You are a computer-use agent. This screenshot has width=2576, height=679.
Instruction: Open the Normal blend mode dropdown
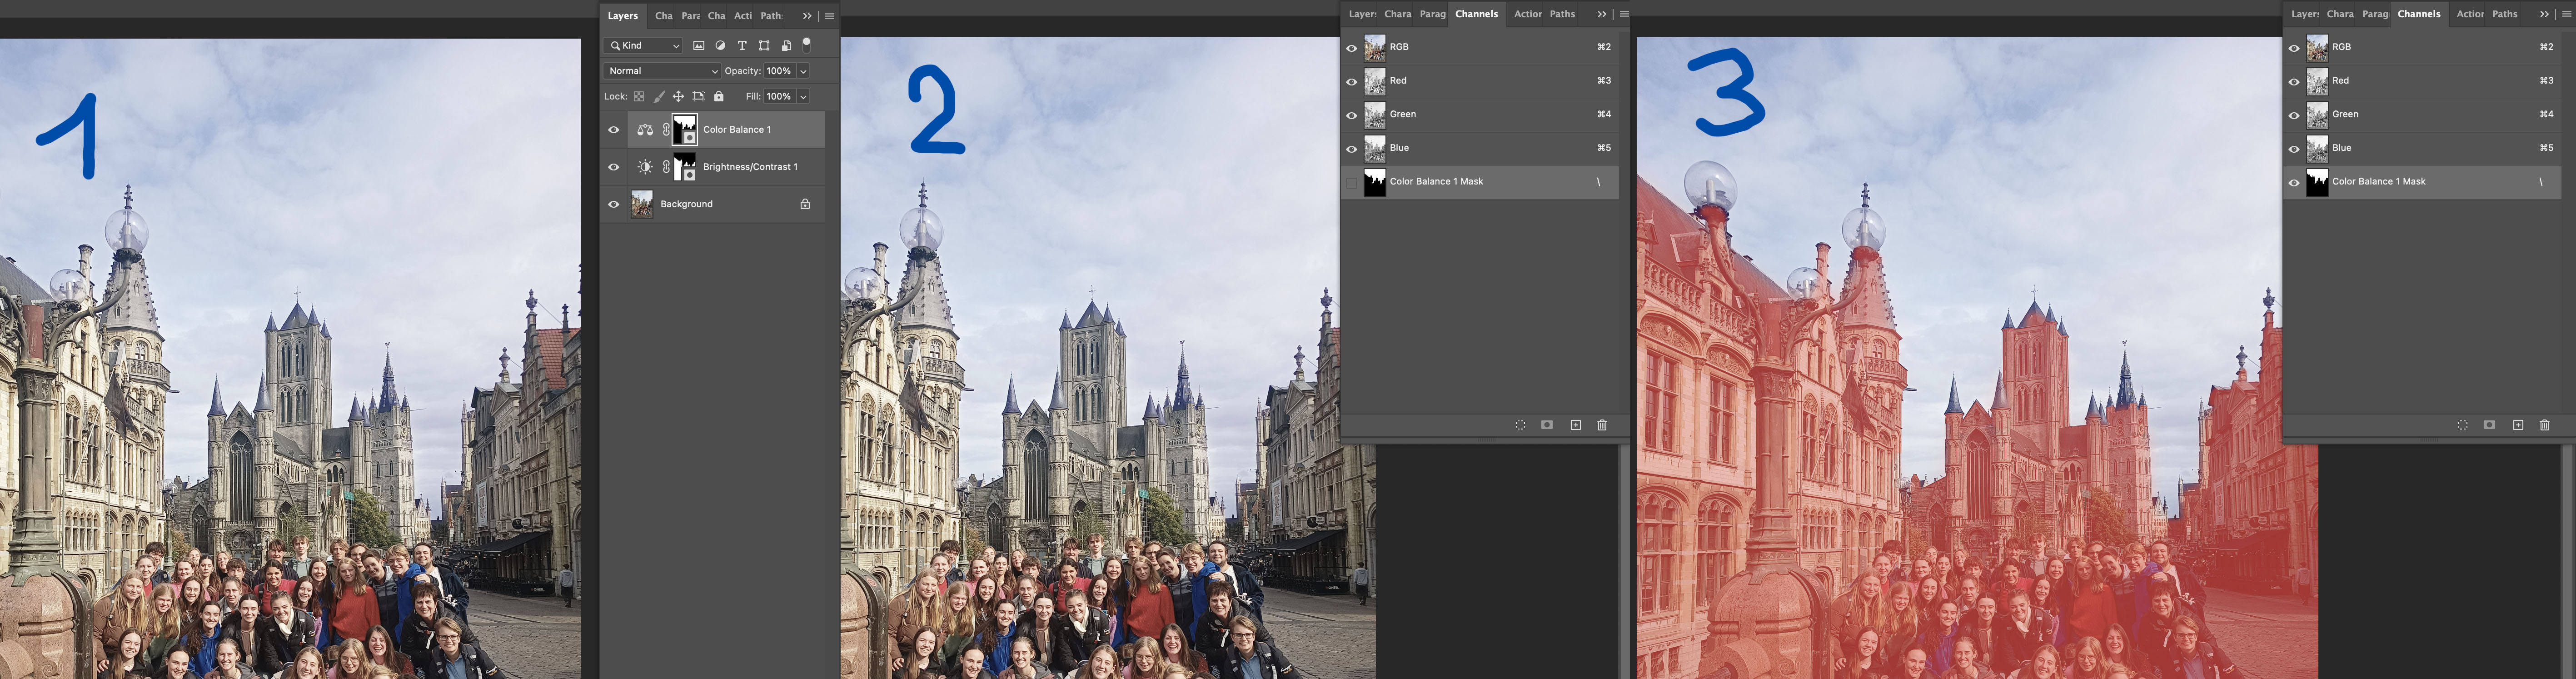(x=661, y=71)
